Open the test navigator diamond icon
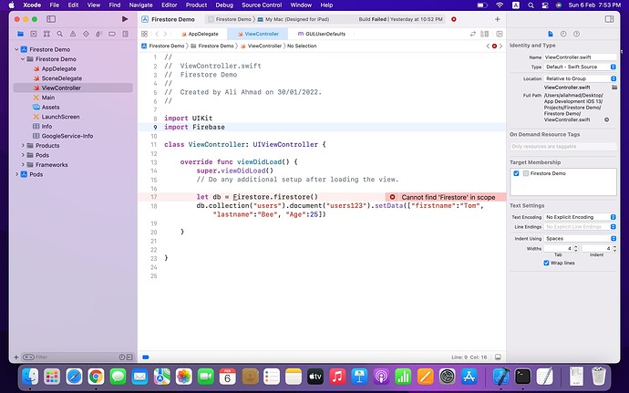Screen dimensions: 629x393 tap(86, 34)
